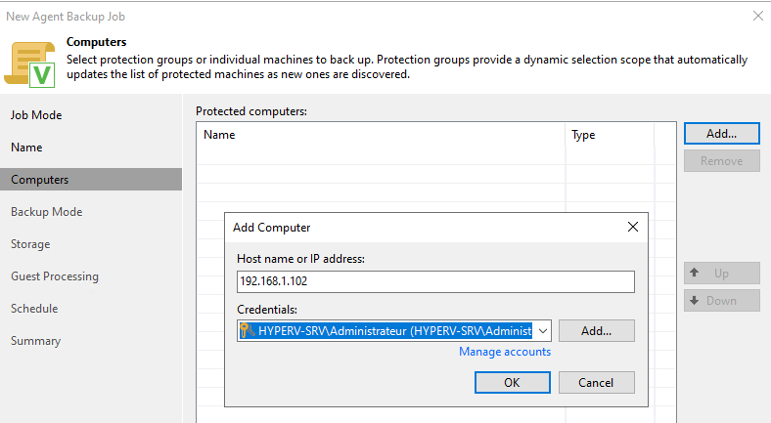Image resolution: width=771 pixels, height=423 pixels.
Task: Sort by the Type column header
Action: click(x=610, y=135)
